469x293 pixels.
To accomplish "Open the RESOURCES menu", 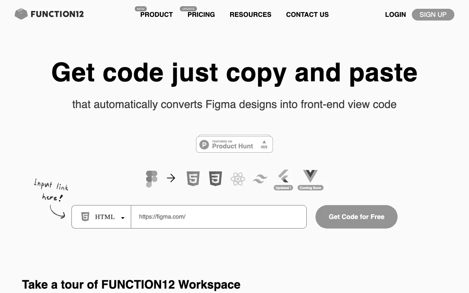I will (x=251, y=15).
